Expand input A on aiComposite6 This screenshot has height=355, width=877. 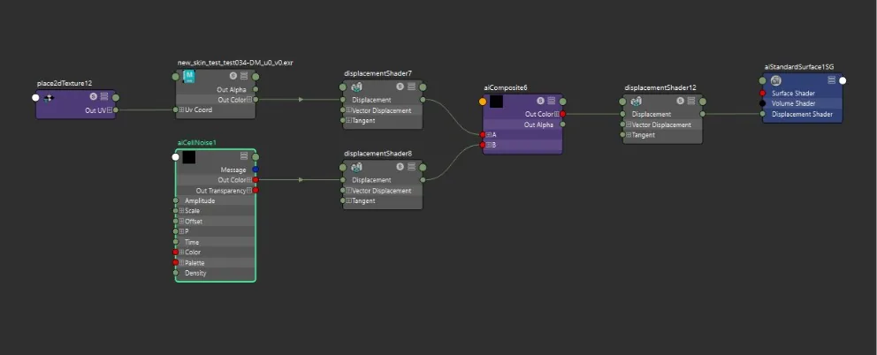489,135
